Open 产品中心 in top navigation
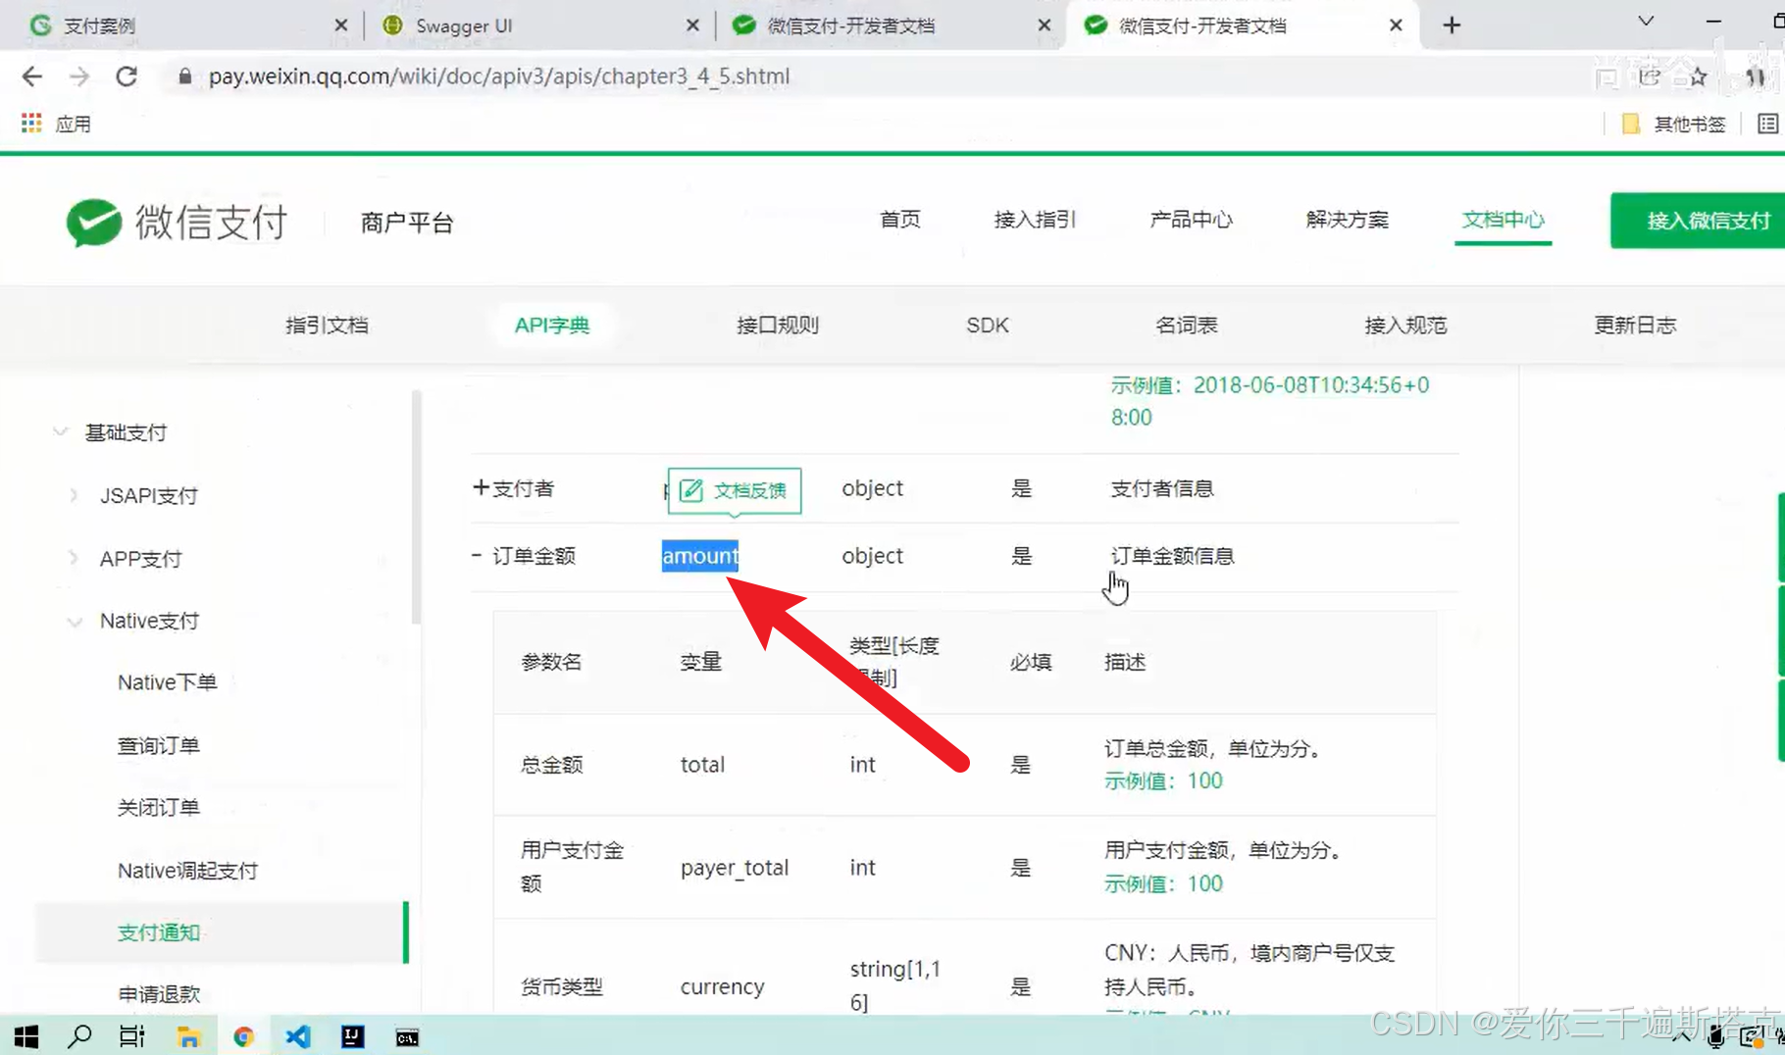 (x=1191, y=220)
